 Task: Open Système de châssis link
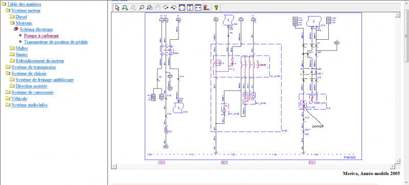click(x=29, y=73)
